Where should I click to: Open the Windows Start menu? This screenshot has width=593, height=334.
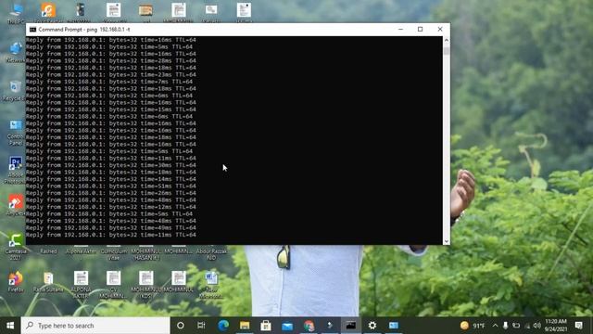[10, 326]
